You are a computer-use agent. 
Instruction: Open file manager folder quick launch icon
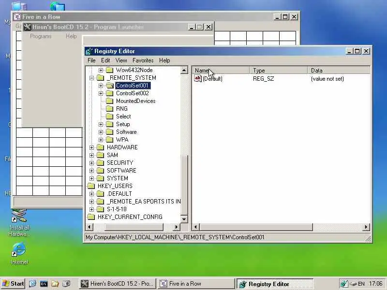tap(55, 284)
